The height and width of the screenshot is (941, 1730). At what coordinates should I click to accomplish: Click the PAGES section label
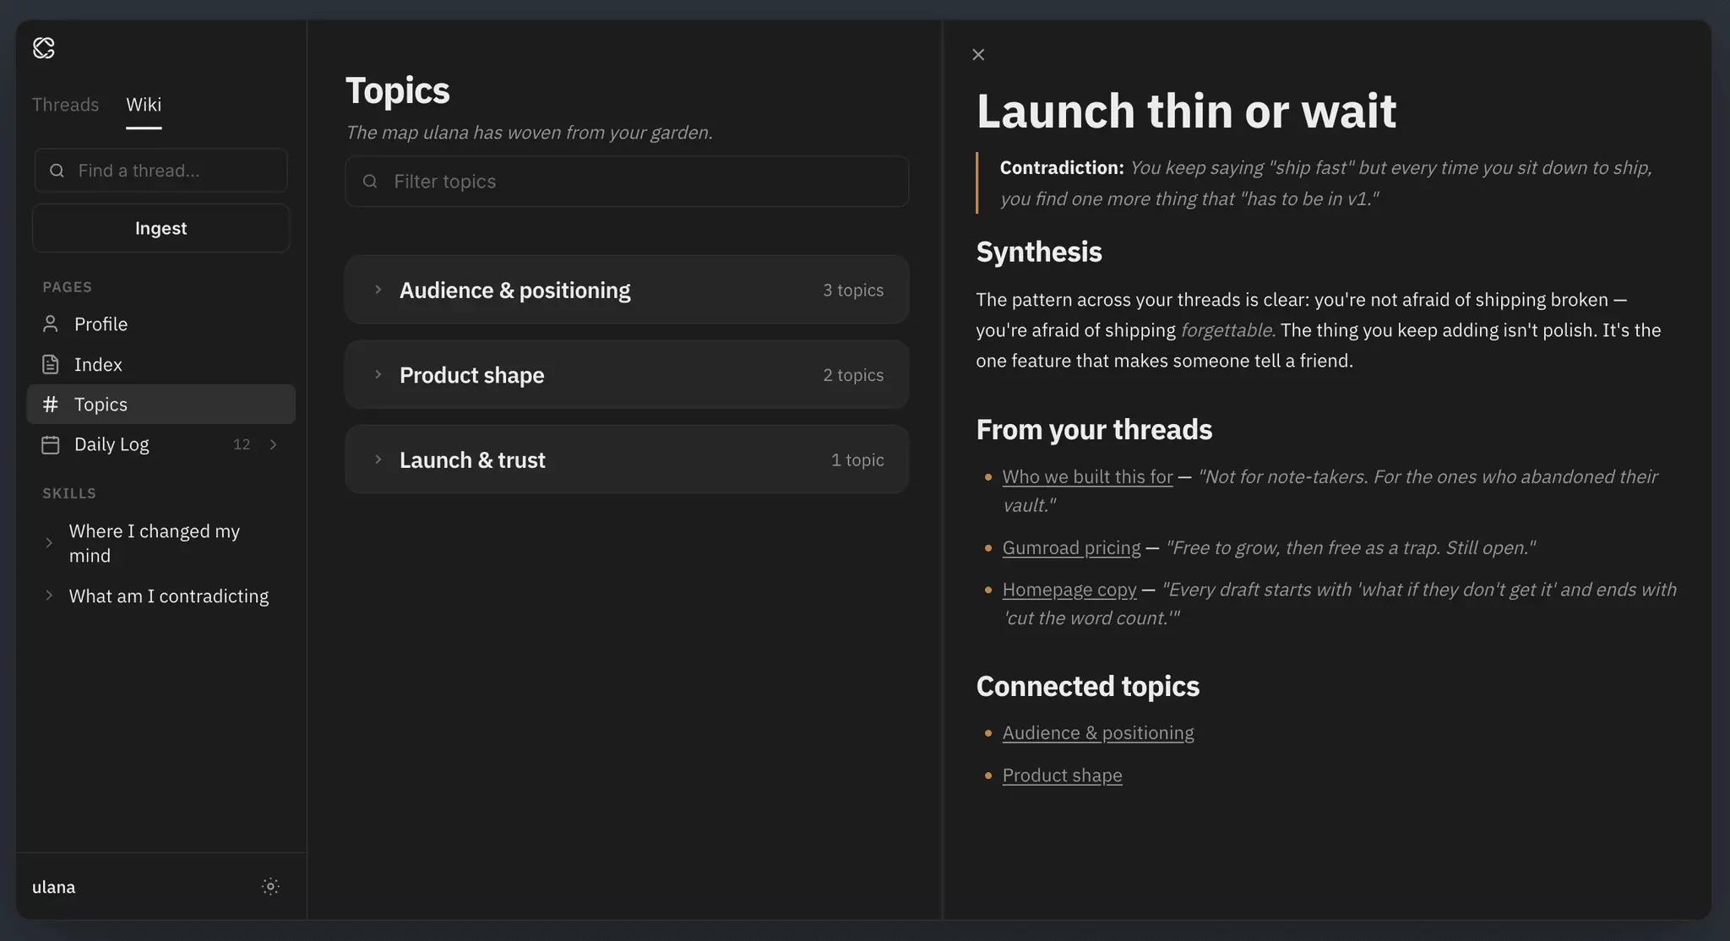point(68,287)
